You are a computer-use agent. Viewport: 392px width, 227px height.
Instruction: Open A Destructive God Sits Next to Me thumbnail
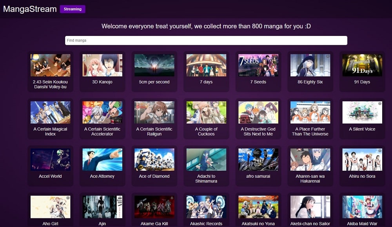[x=258, y=113]
